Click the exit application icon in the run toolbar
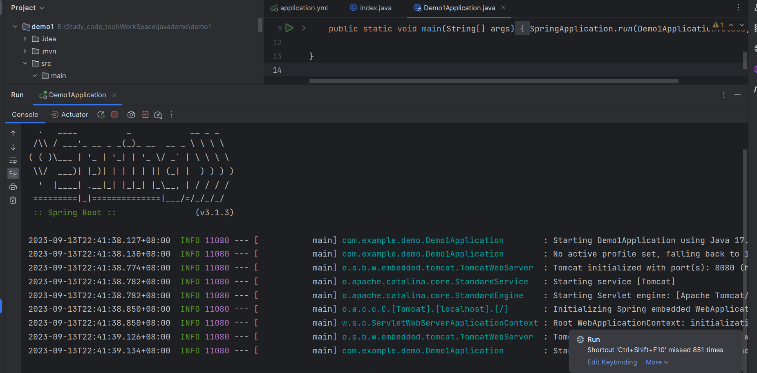This screenshot has width=757, height=373. coord(145,115)
